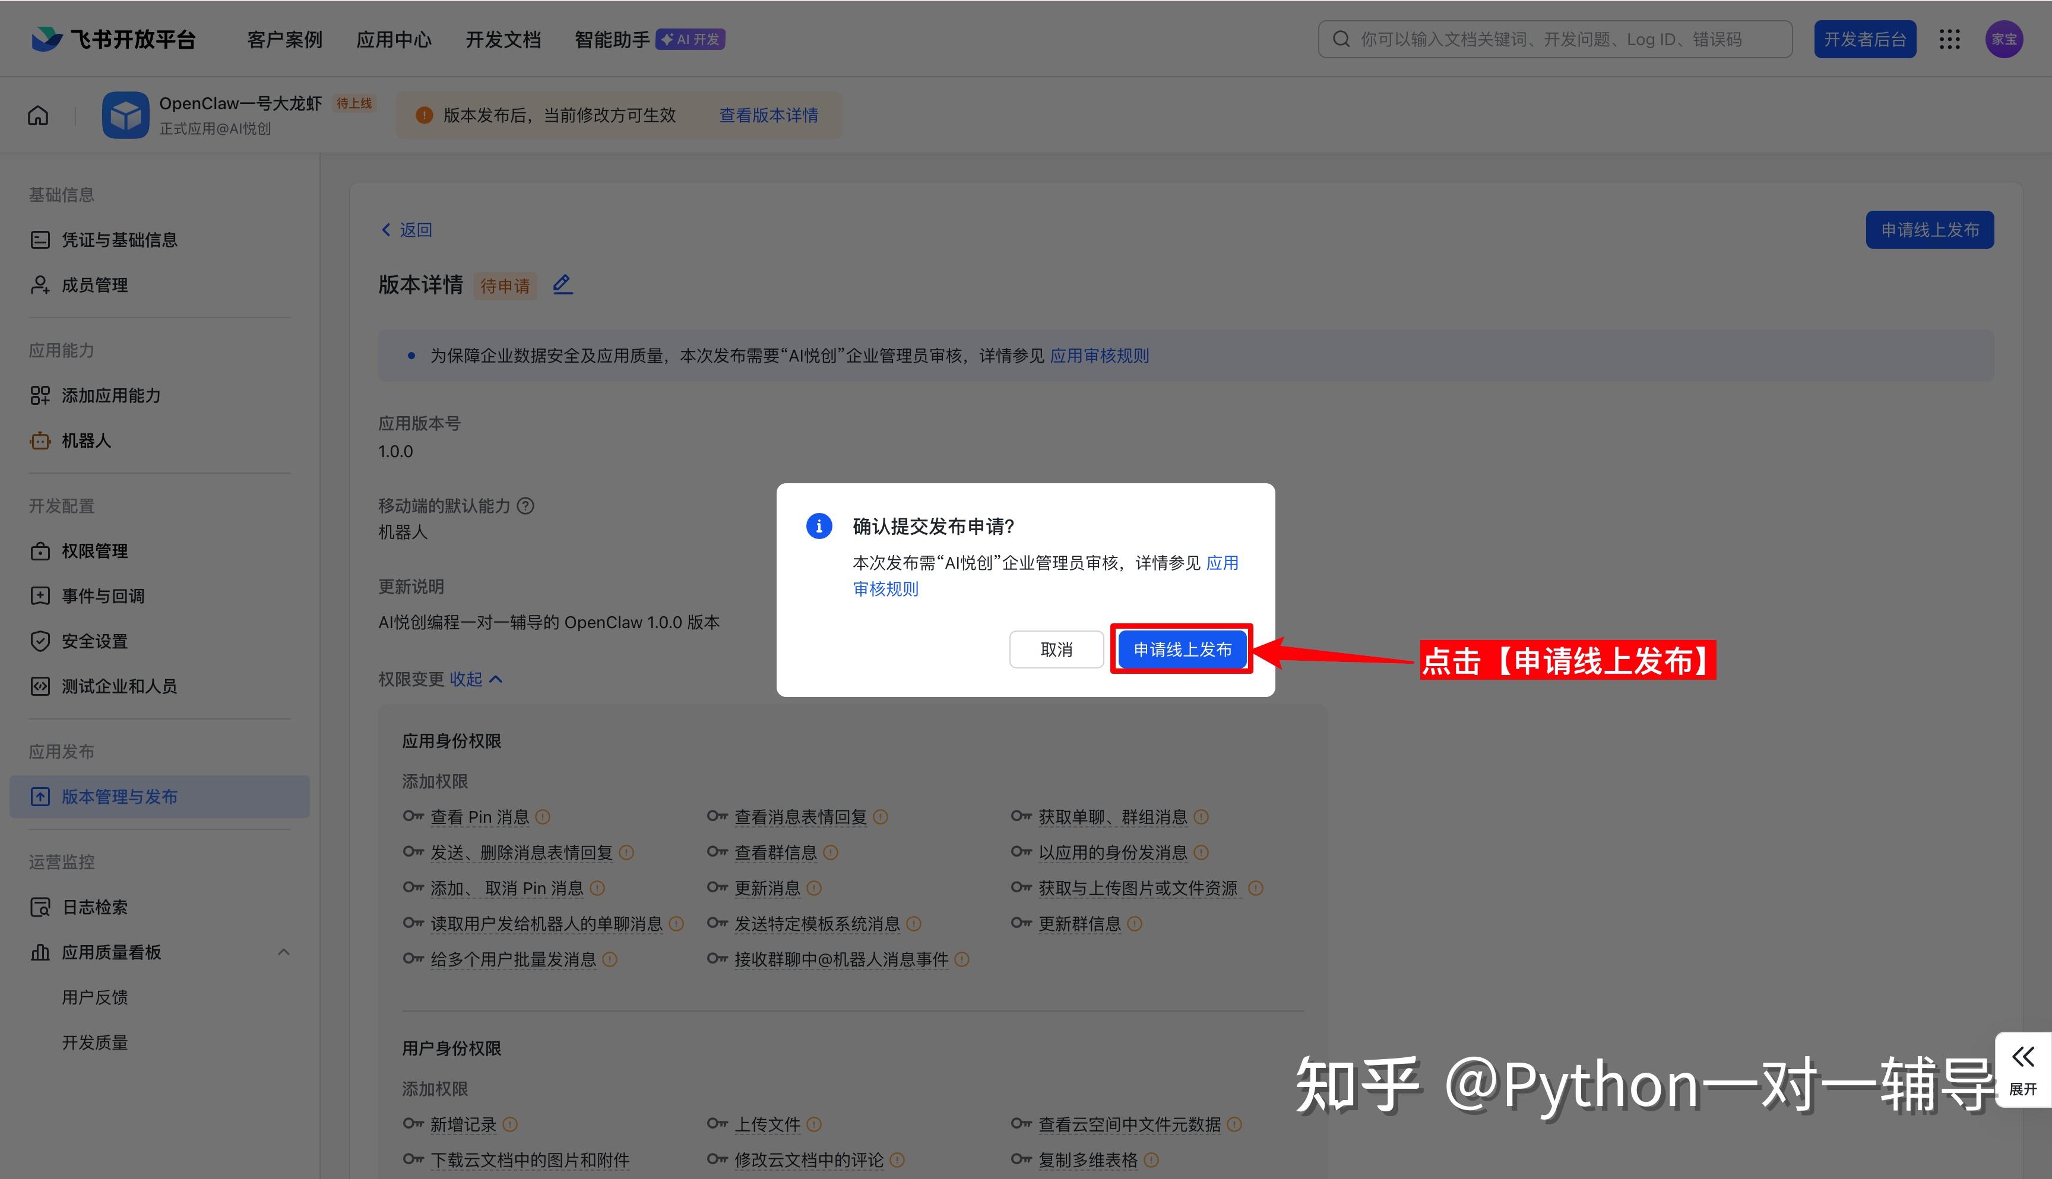Click the 飞书开放平台 logo

(113, 39)
